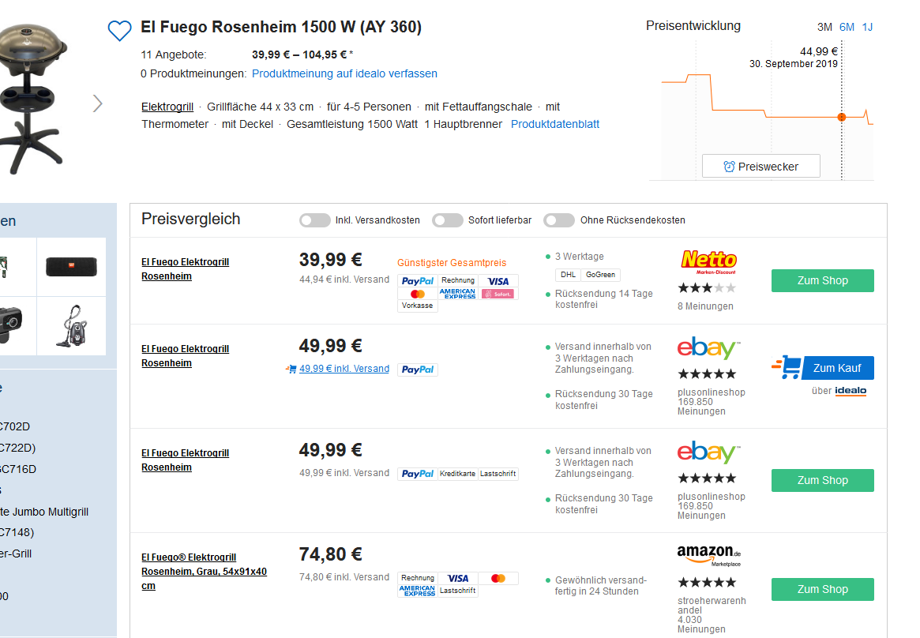Open the Produktdatenblatt link

[x=555, y=124]
